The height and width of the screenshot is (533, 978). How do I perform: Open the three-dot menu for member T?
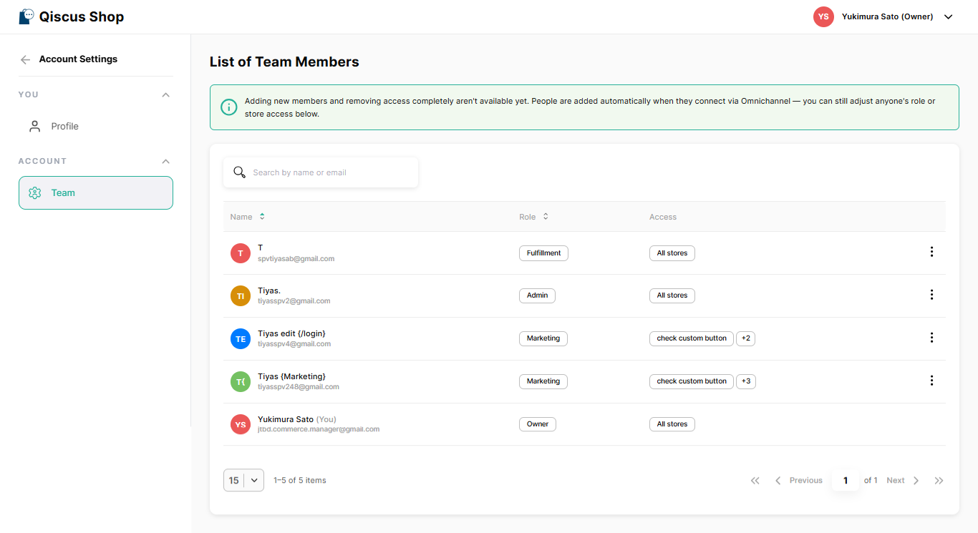[931, 252]
